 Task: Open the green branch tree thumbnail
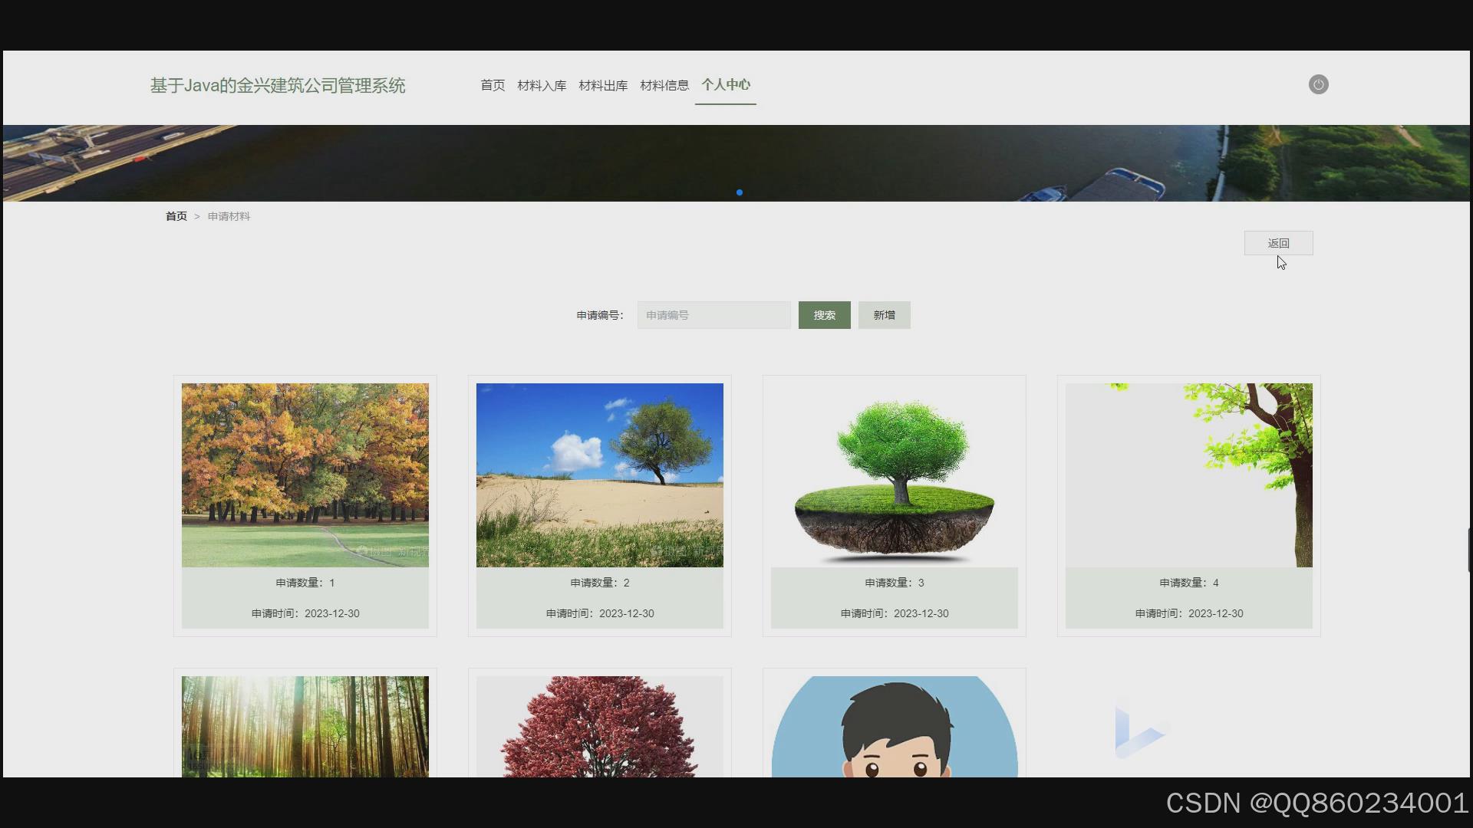pos(1189,475)
